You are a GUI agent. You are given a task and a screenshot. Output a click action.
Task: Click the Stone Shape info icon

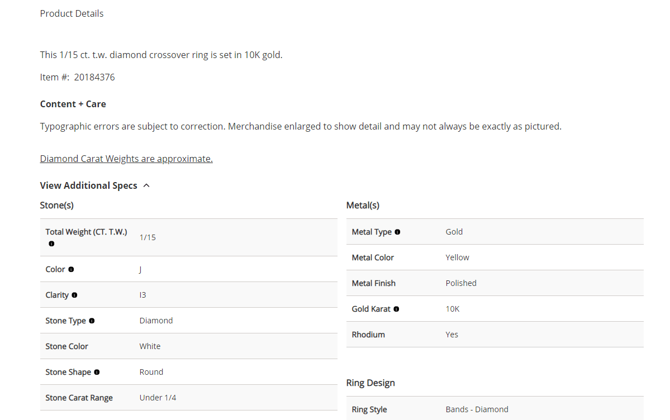pos(97,372)
